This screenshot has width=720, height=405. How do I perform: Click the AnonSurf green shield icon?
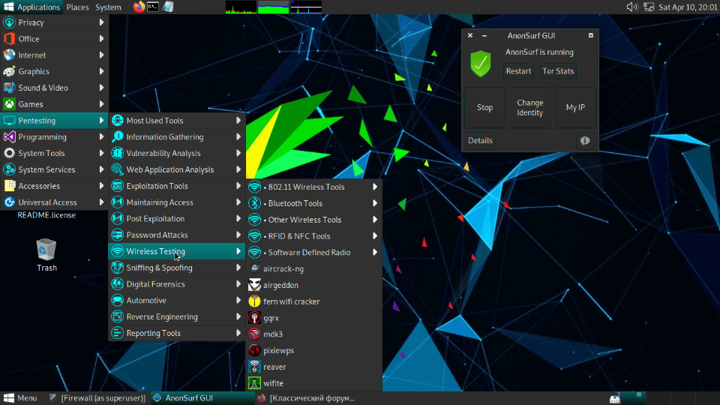coord(480,63)
